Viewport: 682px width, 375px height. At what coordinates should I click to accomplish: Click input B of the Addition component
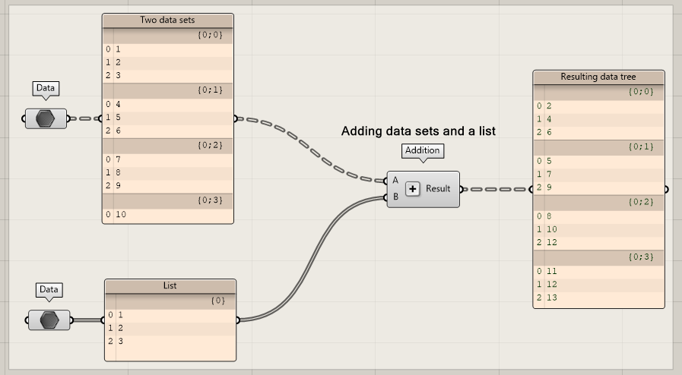click(395, 197)
